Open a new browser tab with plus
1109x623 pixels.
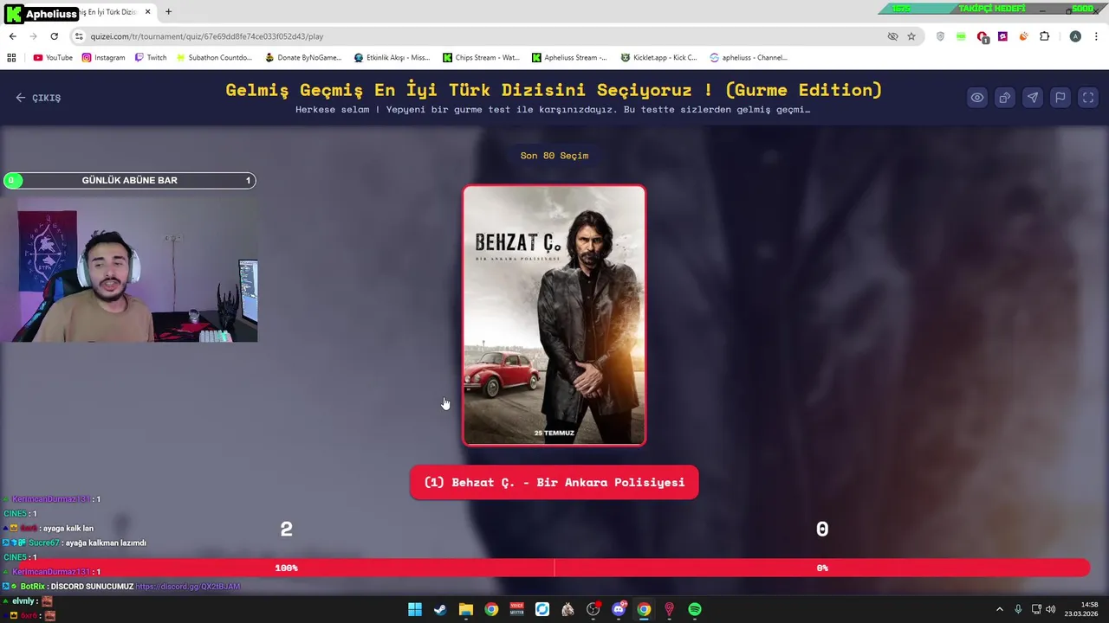point(168,12)
